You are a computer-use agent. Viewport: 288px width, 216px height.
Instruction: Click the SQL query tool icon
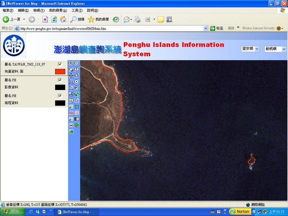tap(71, 113)
